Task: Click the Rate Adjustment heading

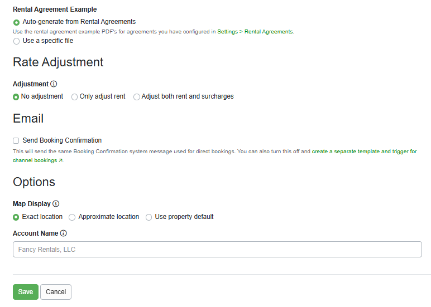Action: coord(58,62)
